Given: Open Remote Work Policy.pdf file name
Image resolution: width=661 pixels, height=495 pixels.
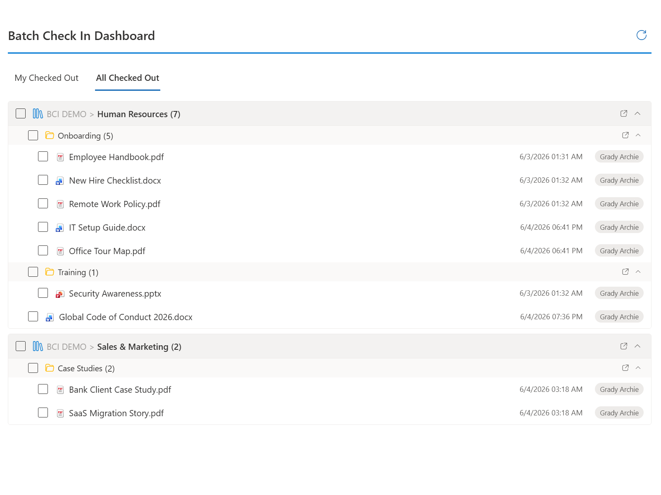Looking at the screenshot, I should 114,204.
